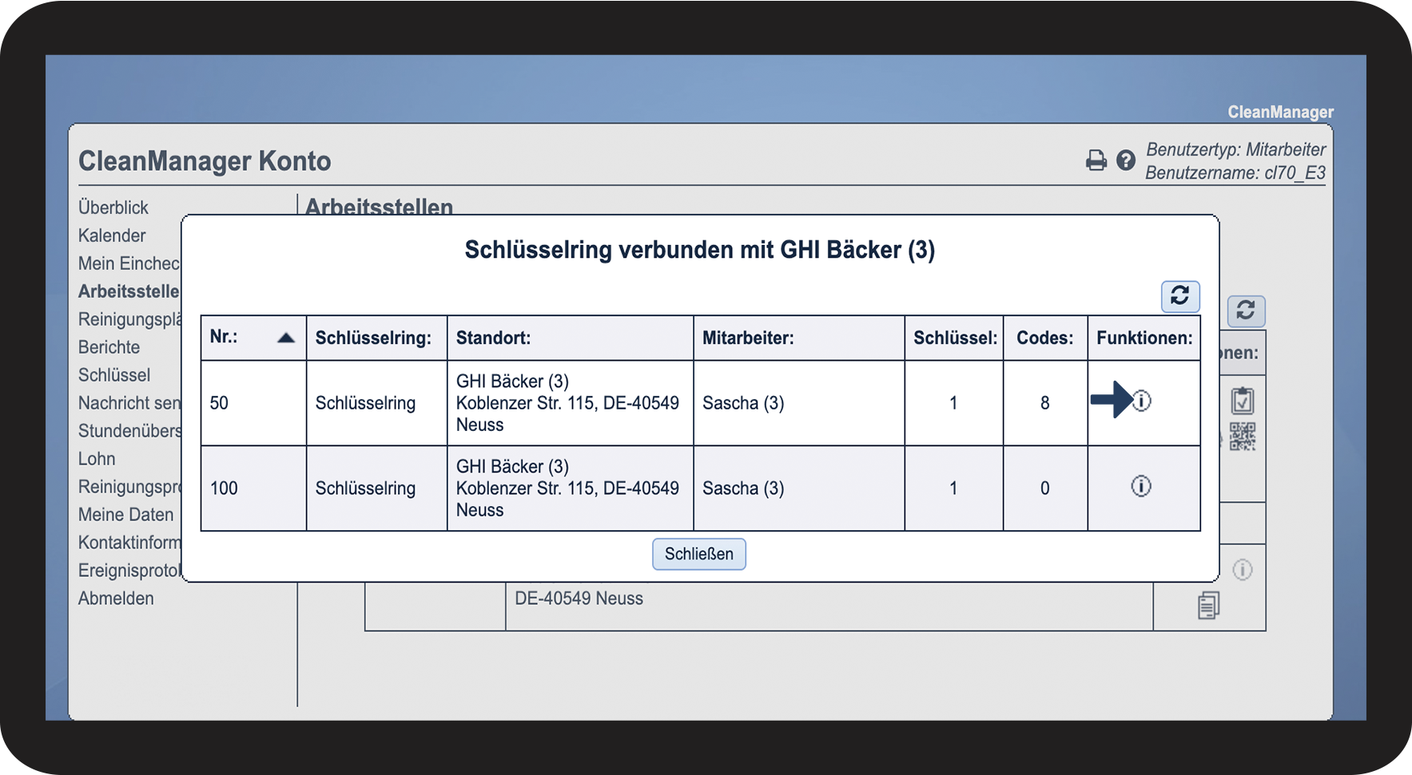Viewport: 1412px width, 775px height.
Task: Refresh the Schlüsselring dialog list
Action: point(1180,296)
